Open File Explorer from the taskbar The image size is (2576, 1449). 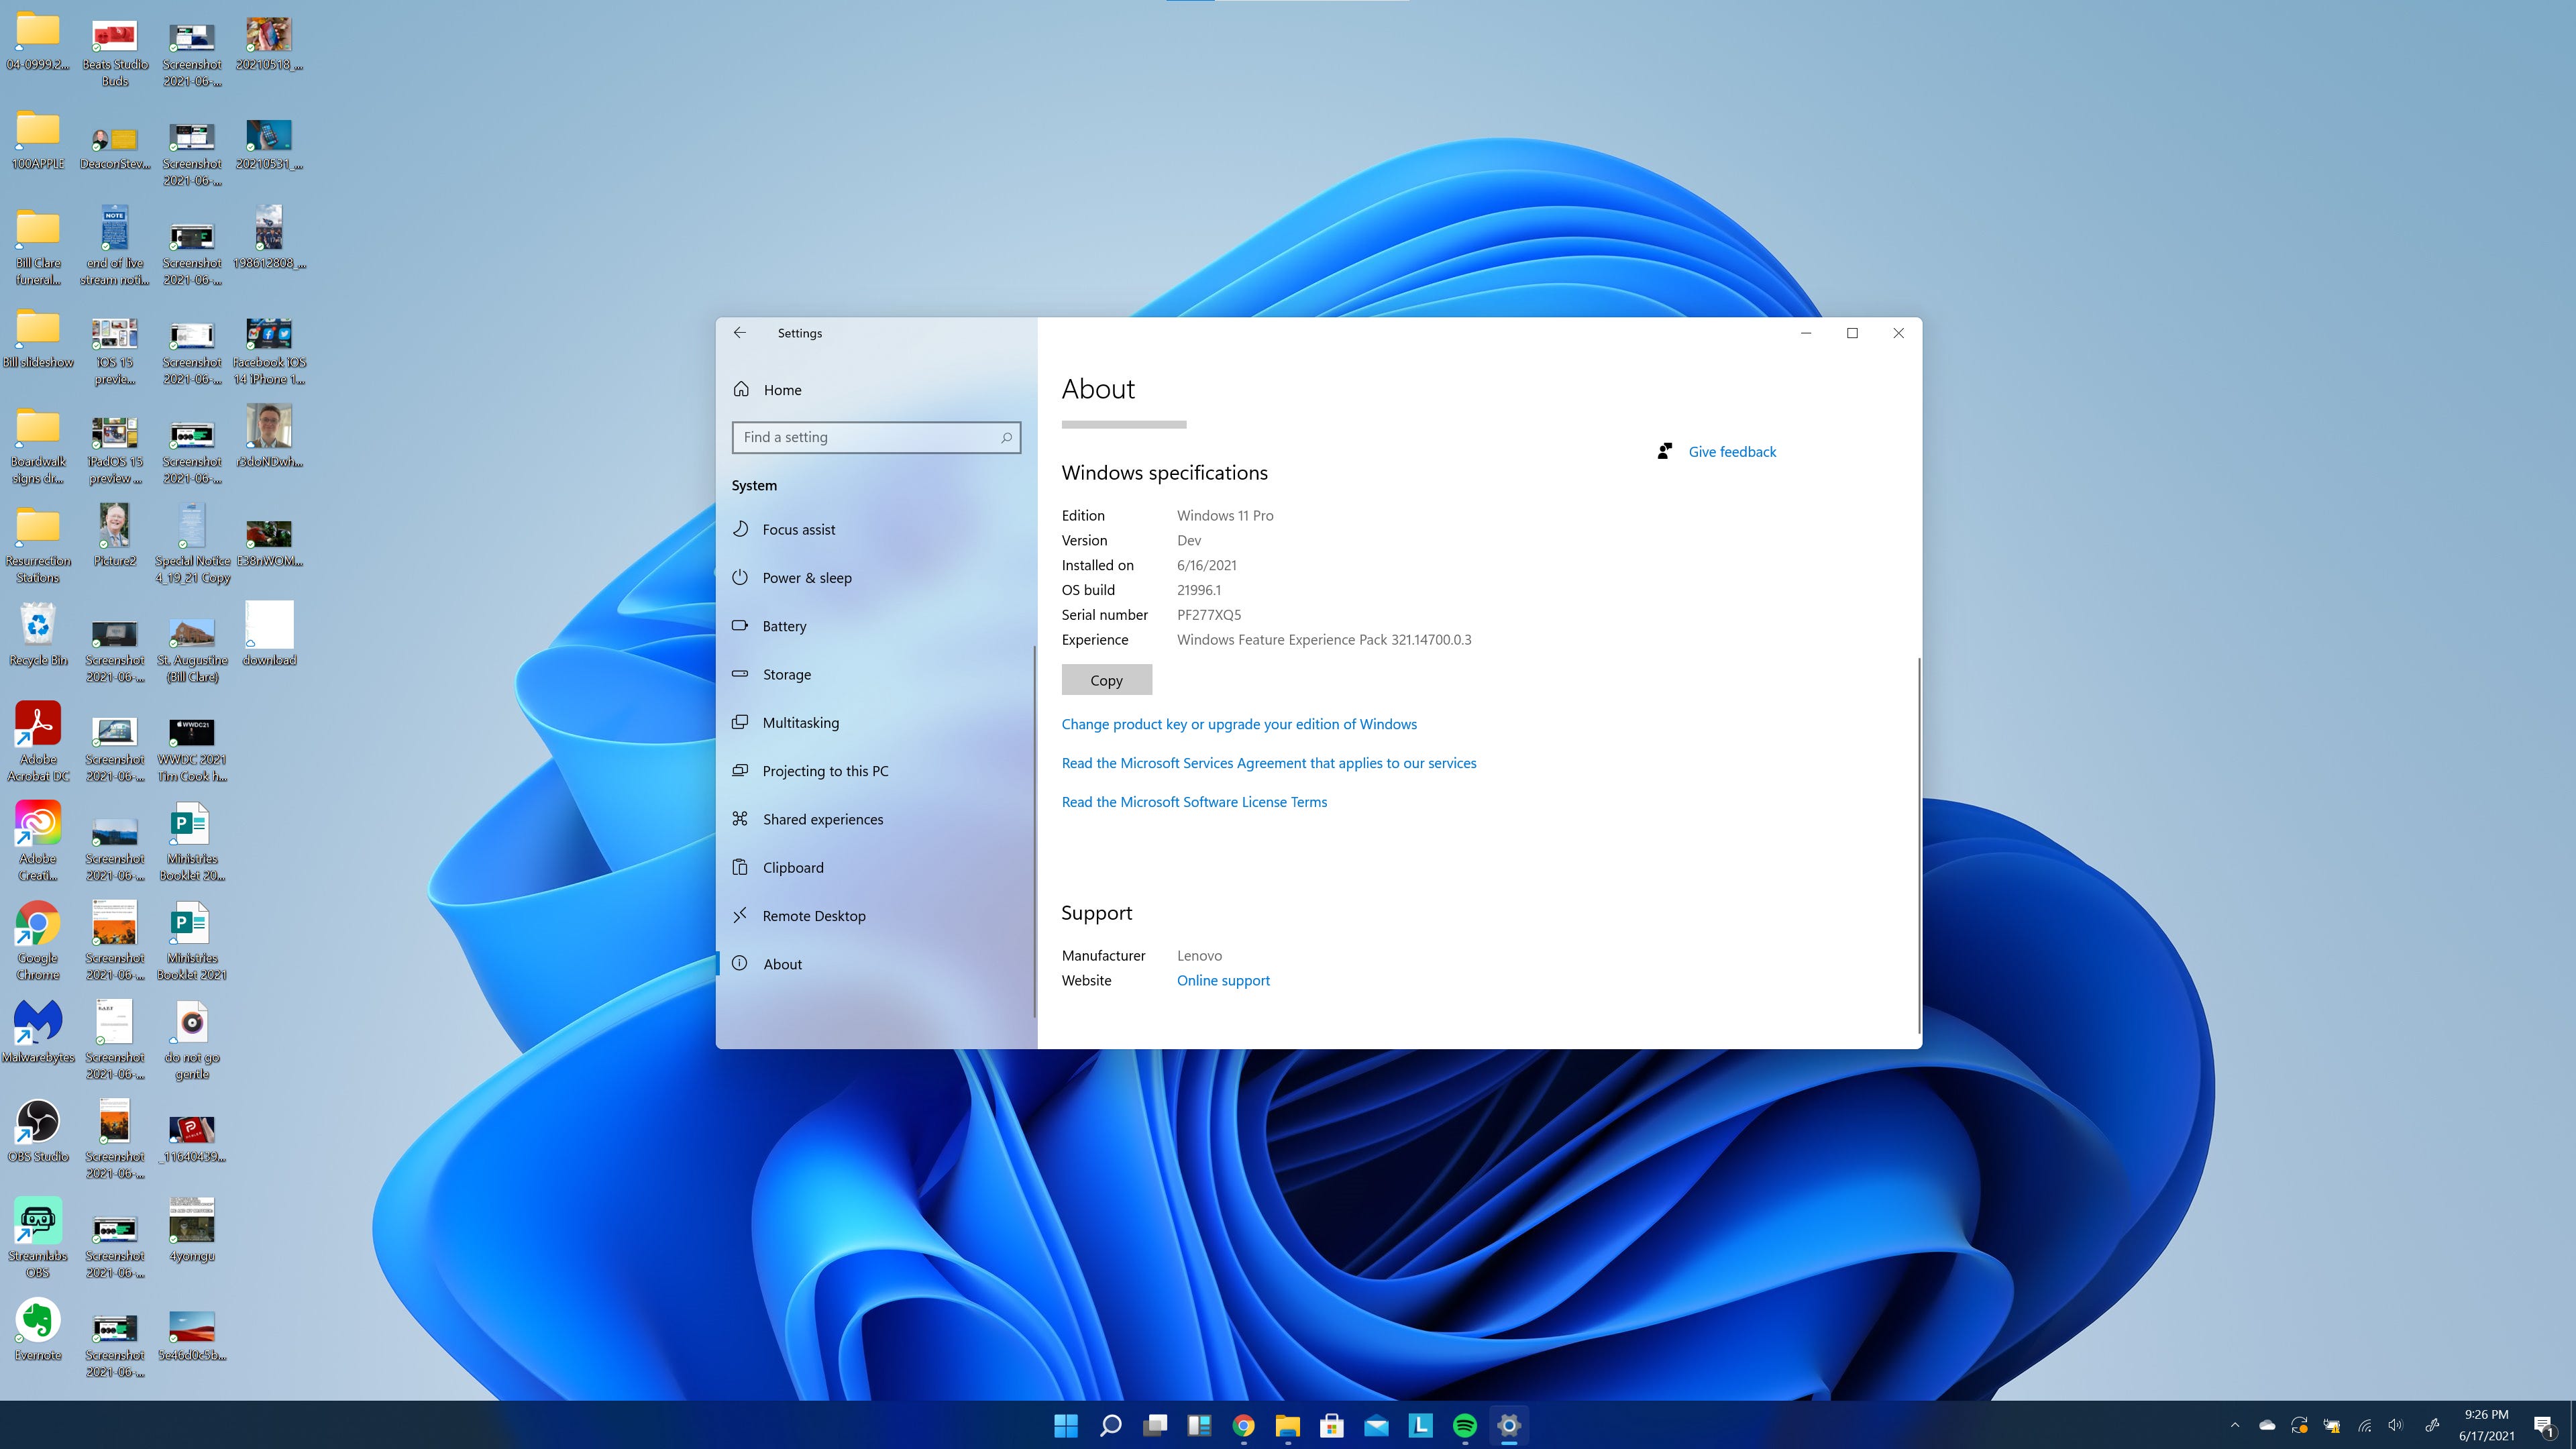1287,1425
